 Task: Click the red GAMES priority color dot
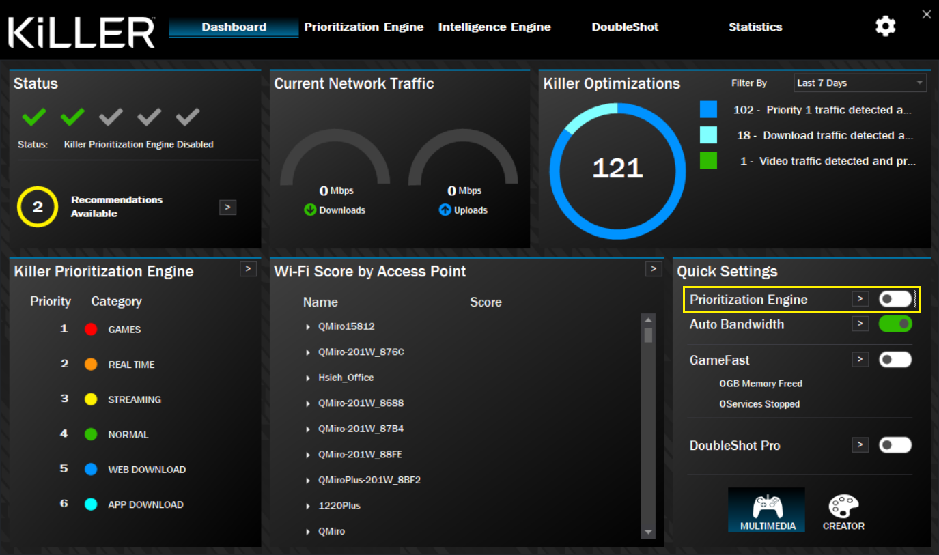coord(91,330)
